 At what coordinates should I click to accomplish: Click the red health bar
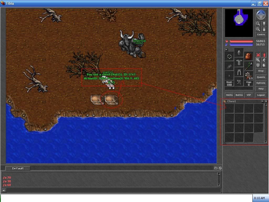pyautogui.click(x=241, y=41)
